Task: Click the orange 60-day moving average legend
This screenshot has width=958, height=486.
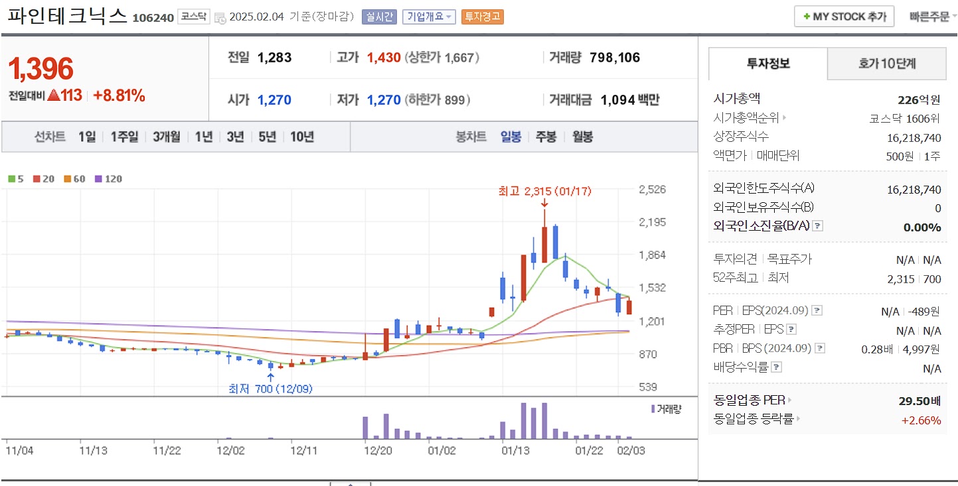Action: 74,179
